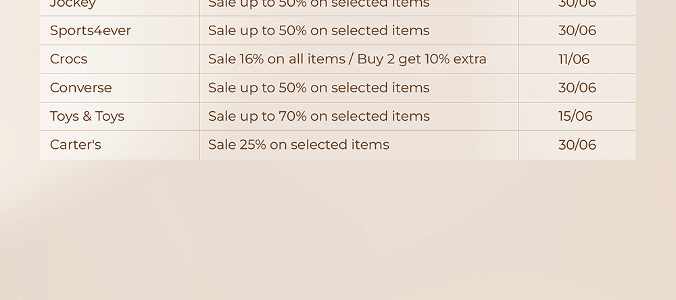Click the words 'Buy 2 get 10% extra'
Image resolution: width=676 pixels, height=300 pixels.
(422, 59)
